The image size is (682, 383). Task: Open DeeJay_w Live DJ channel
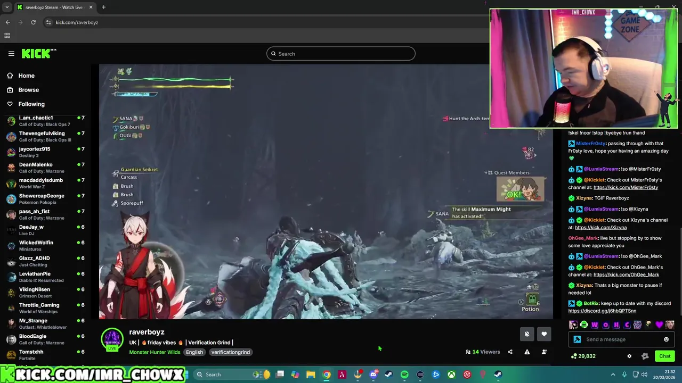(x=46, y=230)
